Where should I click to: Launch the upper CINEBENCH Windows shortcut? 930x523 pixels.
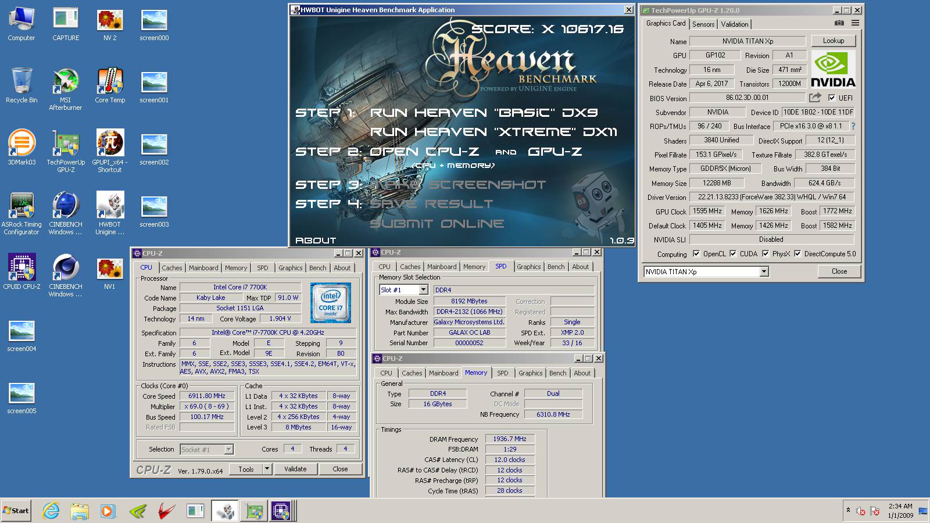click(x=66, y=213)
